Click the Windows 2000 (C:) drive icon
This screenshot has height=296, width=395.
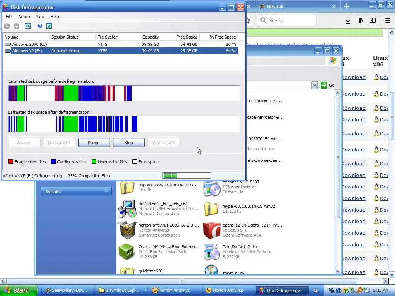click(8, 44)
